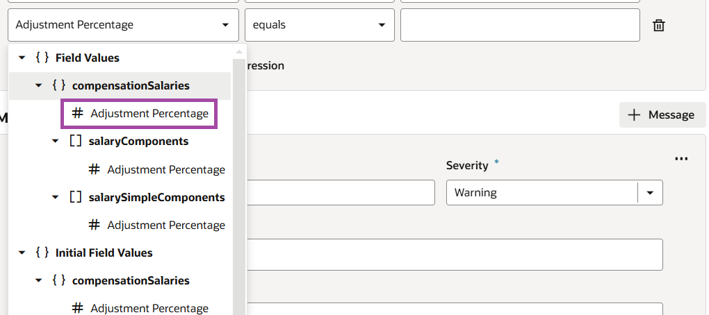709x315 pixels.
Task: Click the braces icon beside Initial Field Values
Action: click(42, 253)
